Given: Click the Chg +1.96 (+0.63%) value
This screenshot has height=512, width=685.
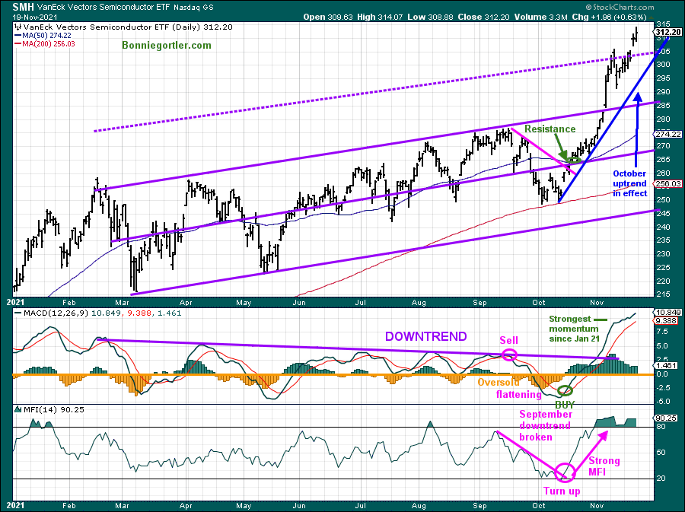Looking at the screenshot, I should coord(609,17).
